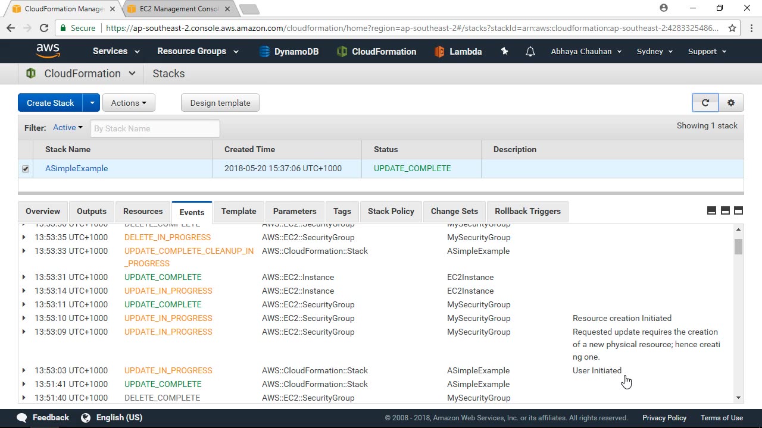Focus the By Stack Name filter field
The width and height of the screenshot is (762, 428).
coord(155,128)
